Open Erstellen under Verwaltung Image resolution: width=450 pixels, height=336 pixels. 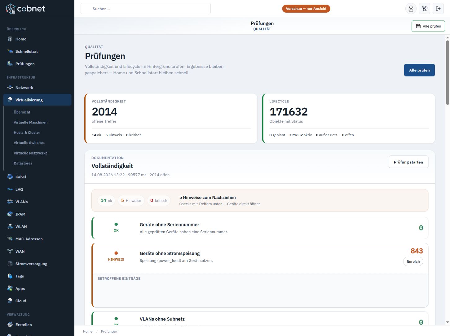37,325
